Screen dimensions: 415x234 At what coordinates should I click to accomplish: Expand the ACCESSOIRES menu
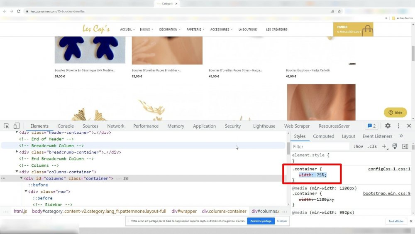(x=221, y=30)
